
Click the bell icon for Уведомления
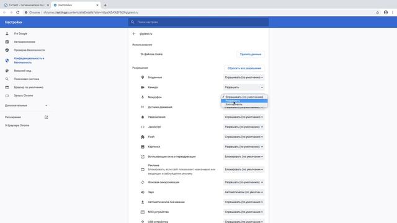click(143, 117)
